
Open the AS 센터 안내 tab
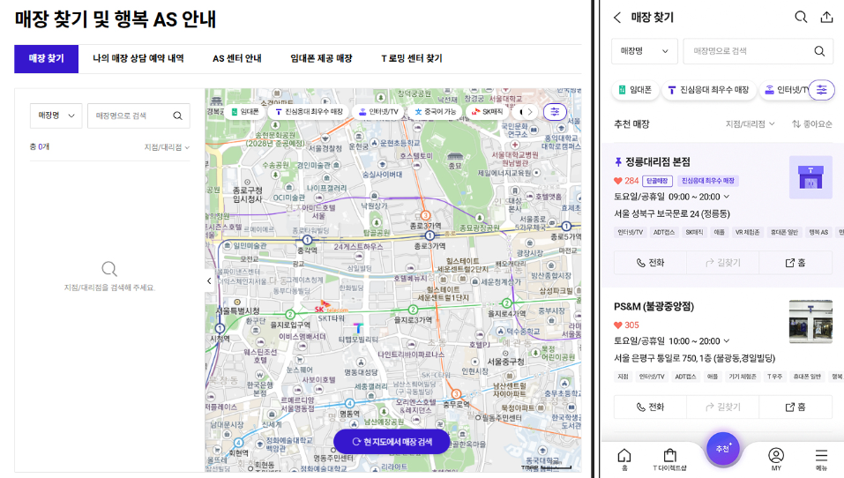tap(237, 59)
